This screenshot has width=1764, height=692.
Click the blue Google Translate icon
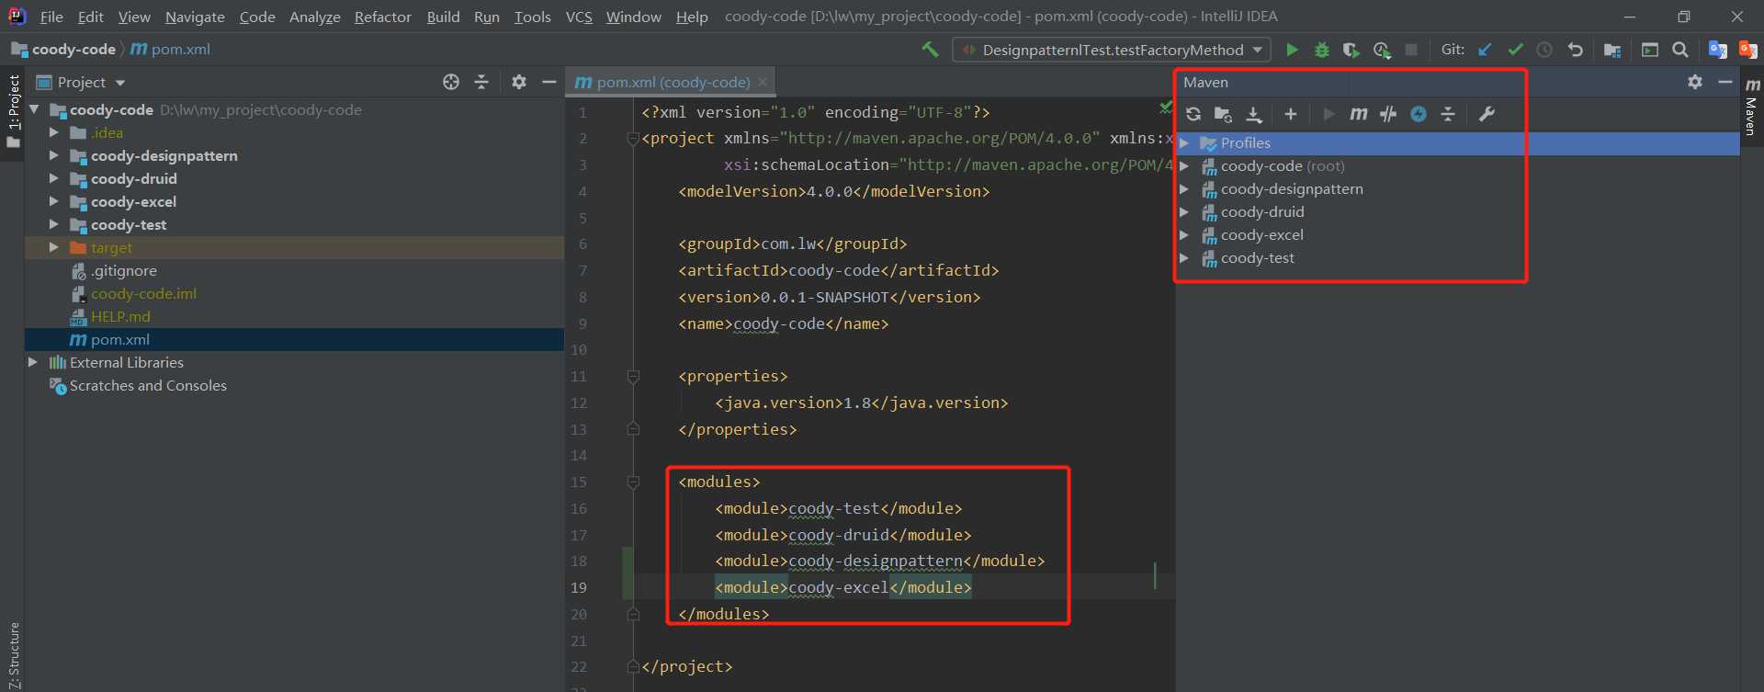click(x=1717, y=50)
